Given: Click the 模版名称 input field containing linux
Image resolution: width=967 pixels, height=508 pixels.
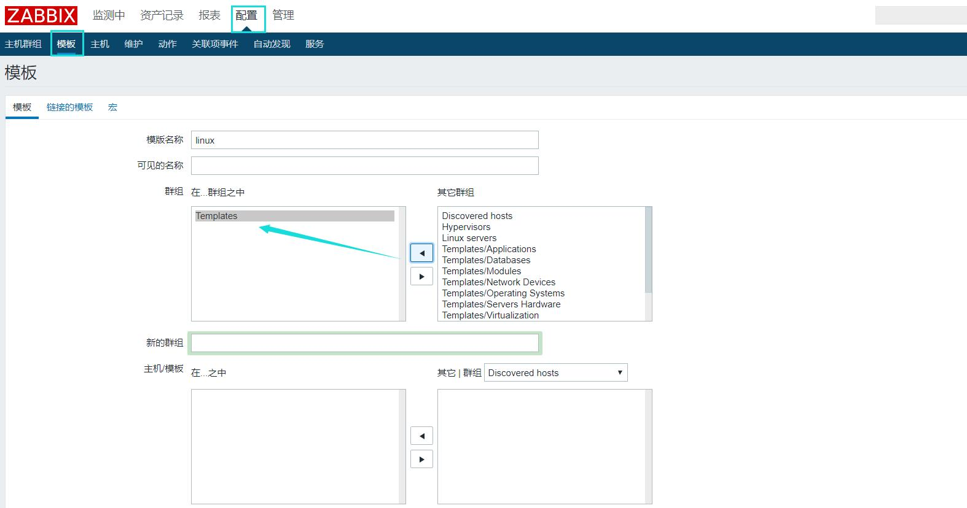Looking at the screenshot, I should tap(365, 140).
